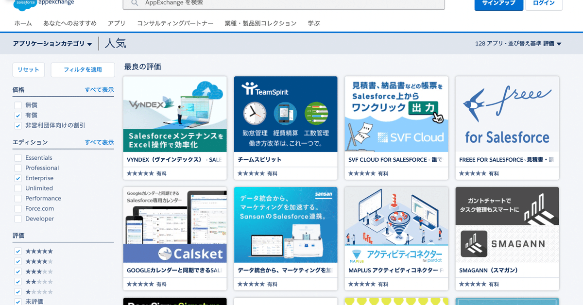Click the 128 アプリ count text
Viewport: 583px width, 305px height.
click(489, 44)
